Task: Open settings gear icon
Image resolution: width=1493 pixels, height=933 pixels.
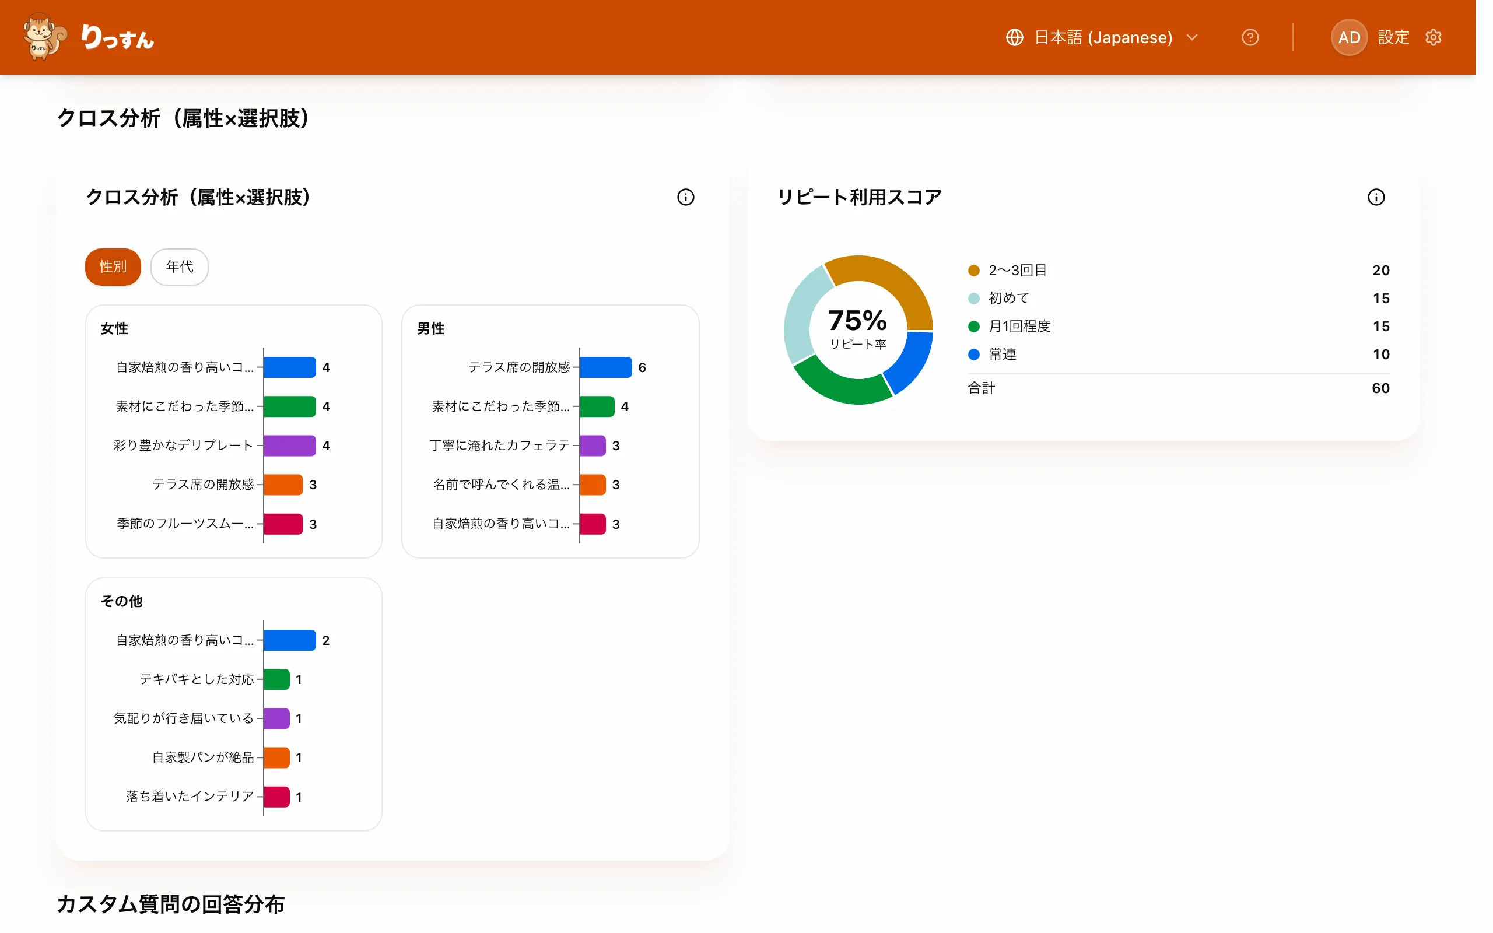Action: (1433, 38)
